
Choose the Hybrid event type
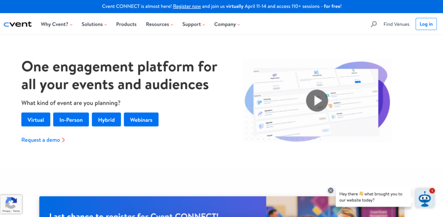[106, 120]
